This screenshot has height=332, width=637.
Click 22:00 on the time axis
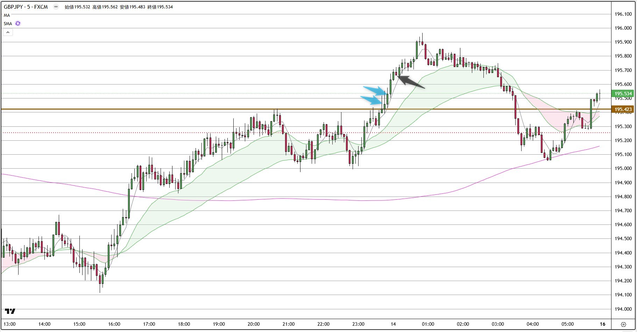point(324,324)
